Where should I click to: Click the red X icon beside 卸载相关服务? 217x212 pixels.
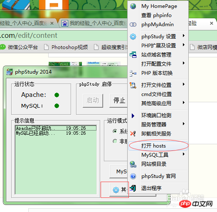[133, 133]
